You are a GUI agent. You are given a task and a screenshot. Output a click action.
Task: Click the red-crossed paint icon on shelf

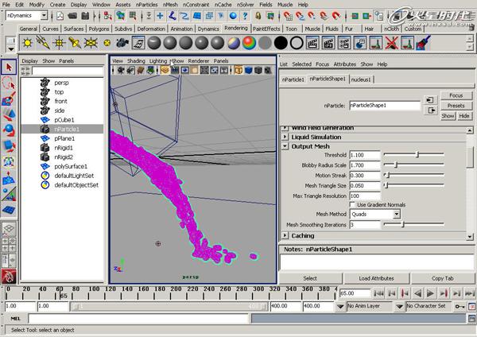[x=391, y=43]
